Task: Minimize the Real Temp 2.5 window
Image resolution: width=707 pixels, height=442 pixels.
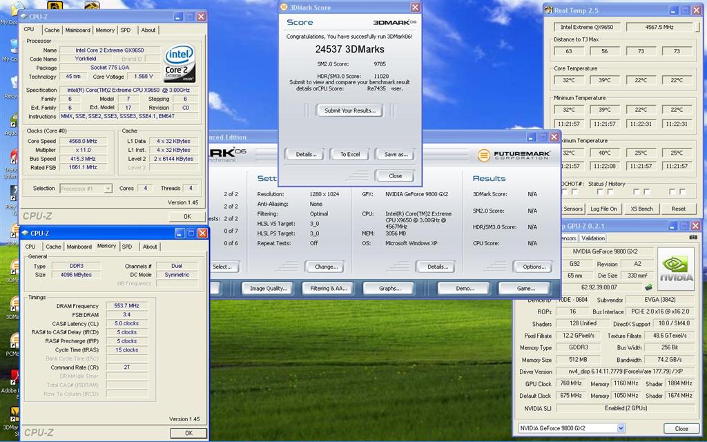Action: click(673, 10)
